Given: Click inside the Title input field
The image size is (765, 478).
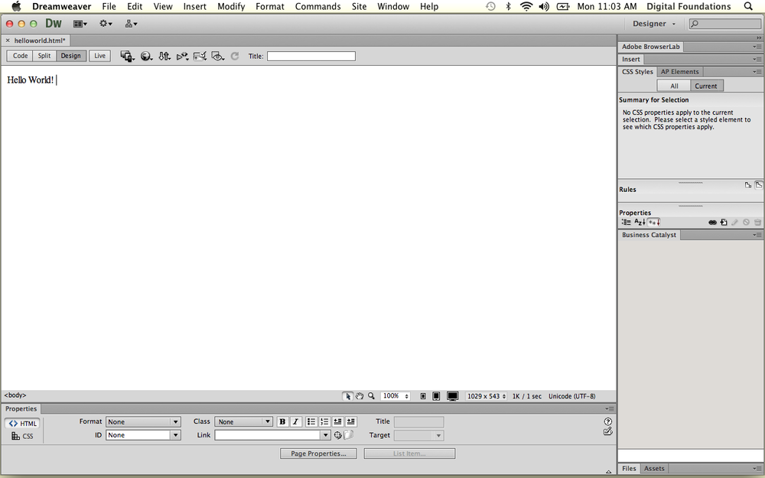Looking at the screenshot, I should pos(310,55).
